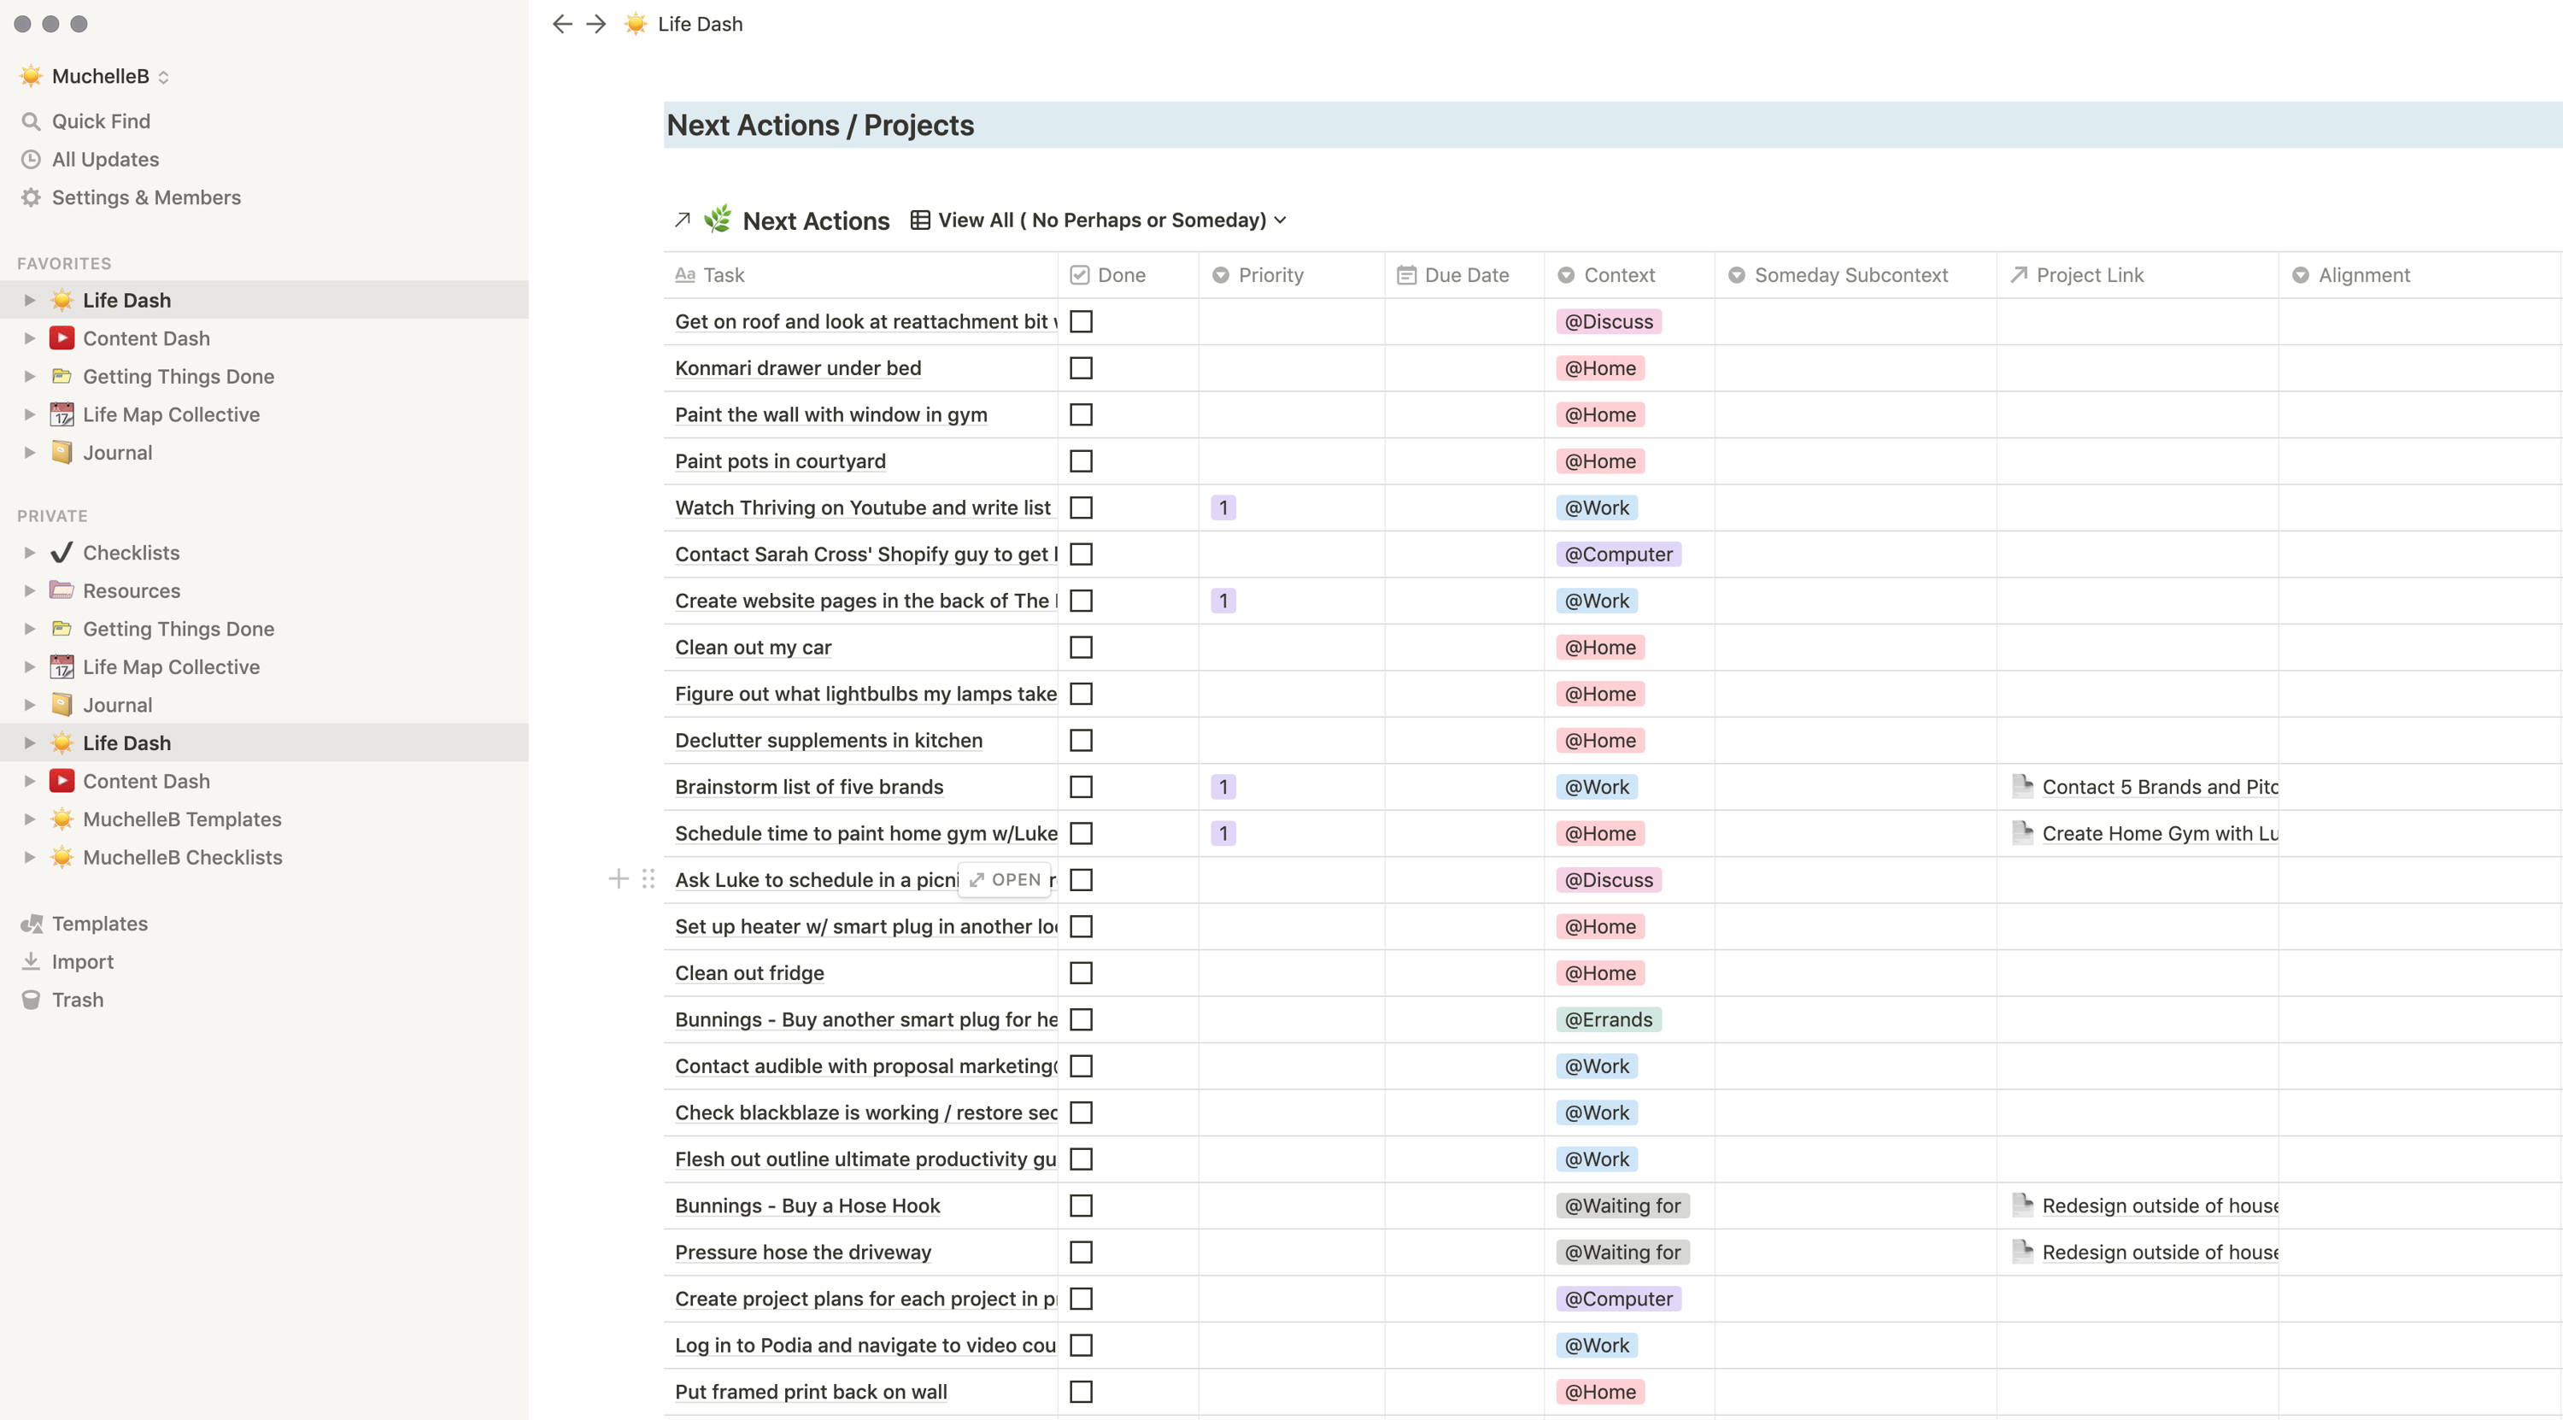Open the MuchelleB workspace switcher
Screen dimensions: 2563x1420
(95, 77)
